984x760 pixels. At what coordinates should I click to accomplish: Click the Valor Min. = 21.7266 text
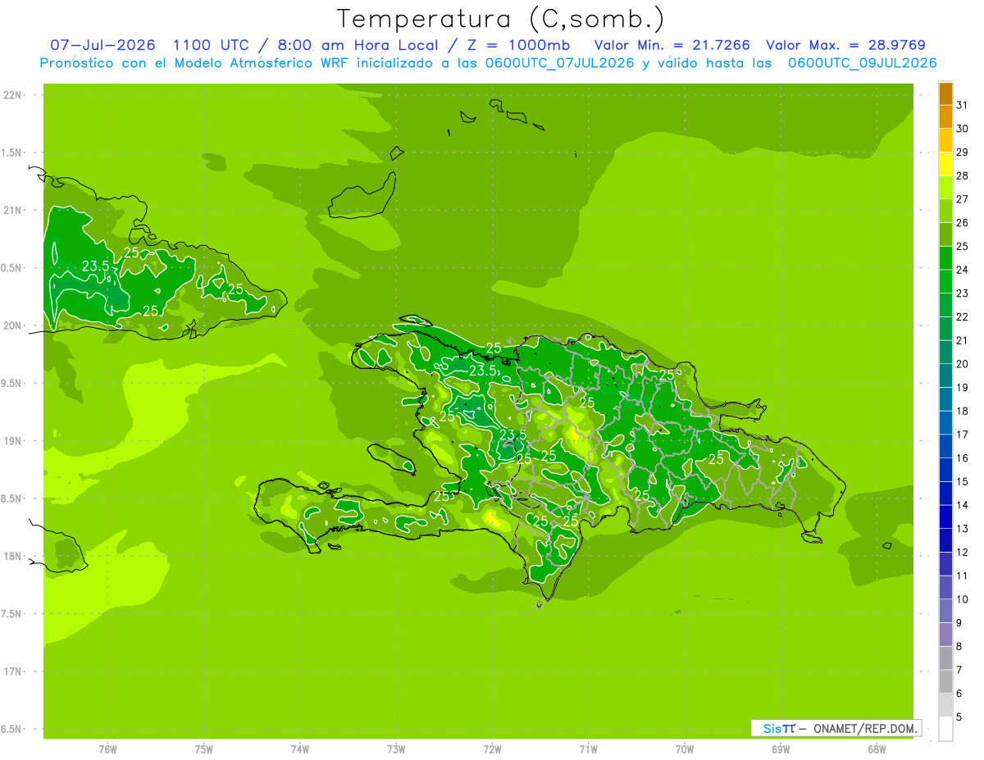[x=672, y=45]
